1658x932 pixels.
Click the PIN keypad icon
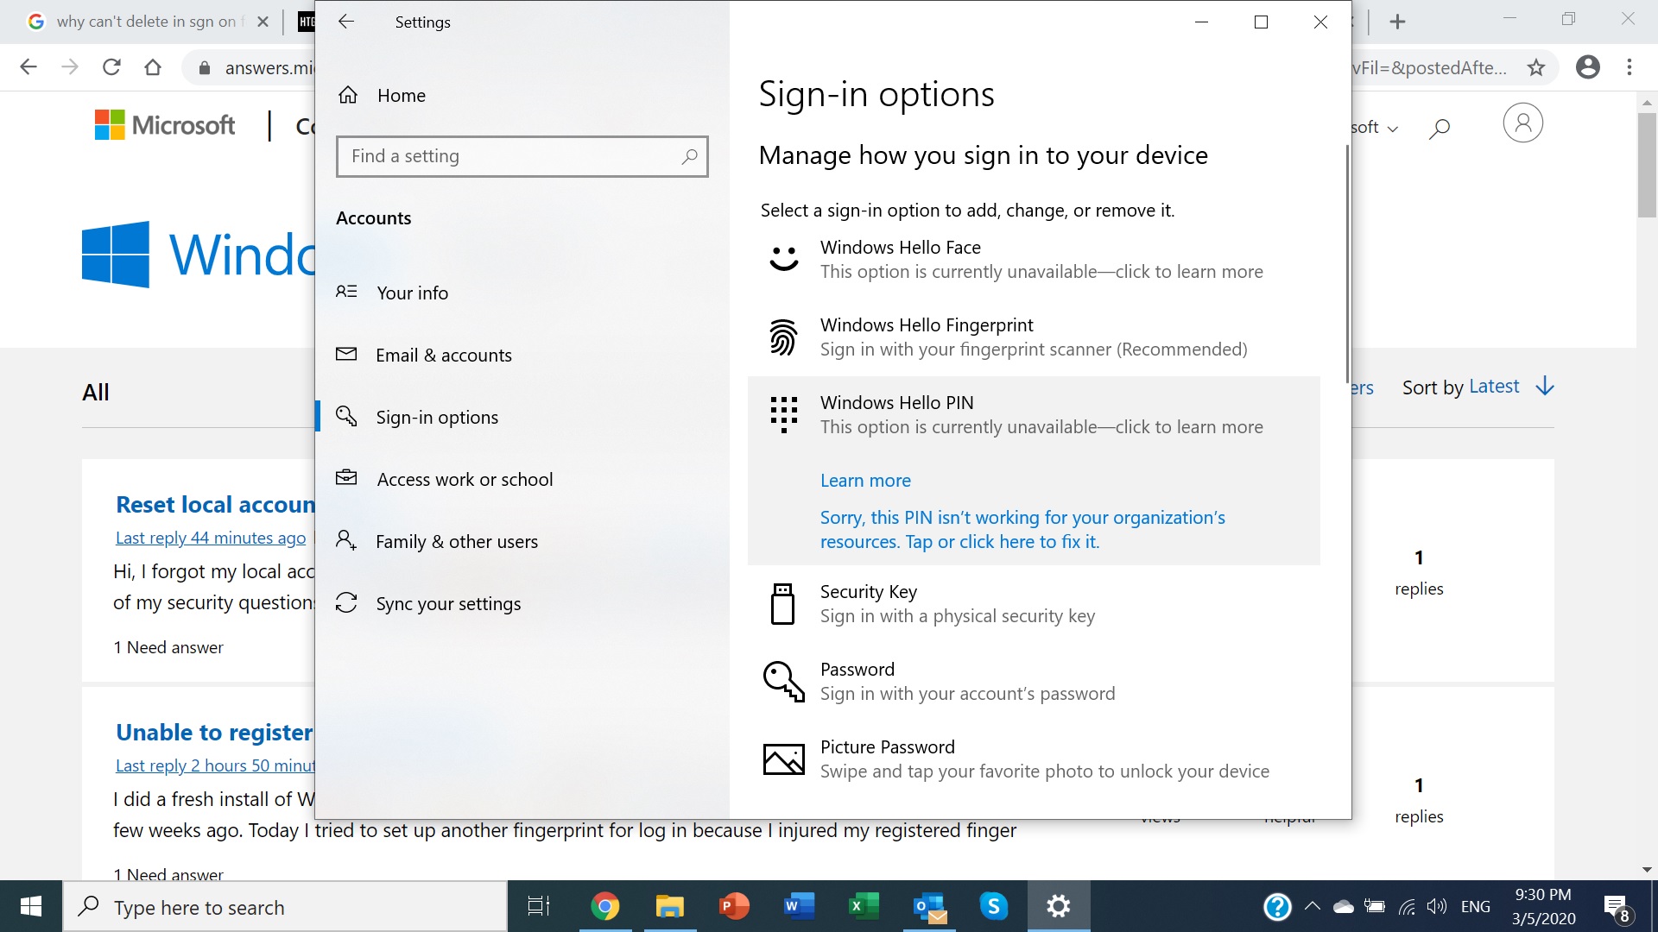click(783, 414)
